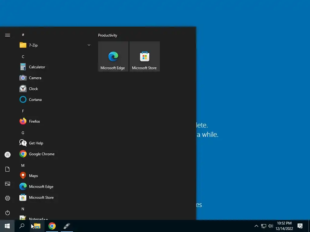Open File Explorer from the taskbar
Screen dimensions: 310x232
[x=37, y=226]
